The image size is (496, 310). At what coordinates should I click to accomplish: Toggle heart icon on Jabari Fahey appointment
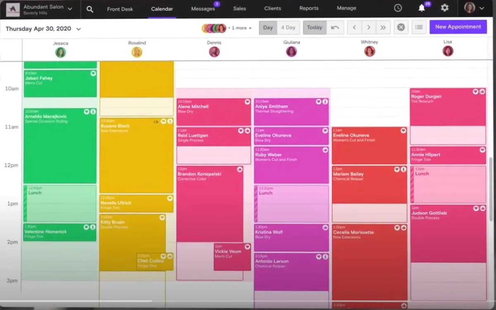click(x=93, y=73)
